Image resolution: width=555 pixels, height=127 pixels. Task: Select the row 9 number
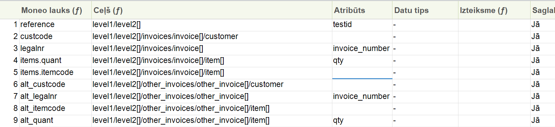pyautogui.click(x=15, y=120)
